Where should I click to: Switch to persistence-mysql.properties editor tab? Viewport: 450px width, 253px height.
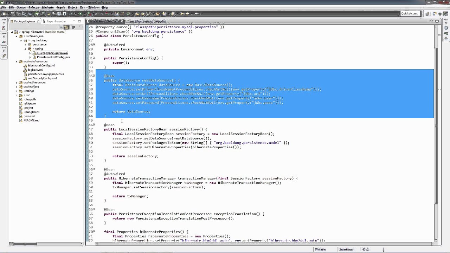click(146, 21)
